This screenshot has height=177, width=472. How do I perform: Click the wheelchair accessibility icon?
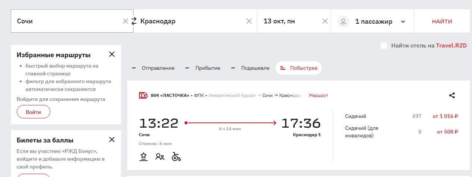coord(176,157)
